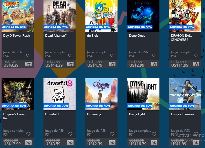The image size is (205, 148).
Task: Toggle wishlist heart for Deep Ones
Action: (x=154, y=56)
